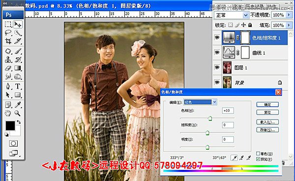Screen dimensions: 295x181
Task: Click the Ps logo atop toolbox
Action: pos(13,15)
